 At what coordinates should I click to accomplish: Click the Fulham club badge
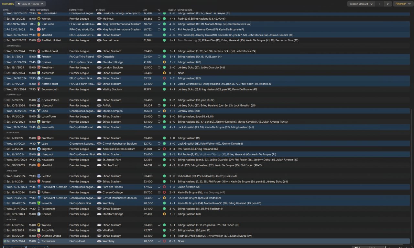point(38,192)
